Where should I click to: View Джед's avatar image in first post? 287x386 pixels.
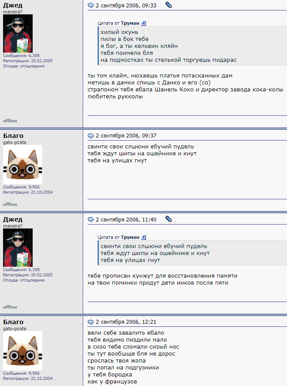pyautogui.click(x=18, y=34)
